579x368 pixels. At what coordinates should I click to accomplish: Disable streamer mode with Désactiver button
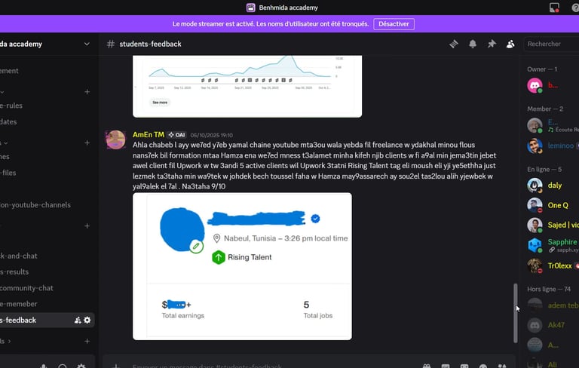click(x=394, y=24)
